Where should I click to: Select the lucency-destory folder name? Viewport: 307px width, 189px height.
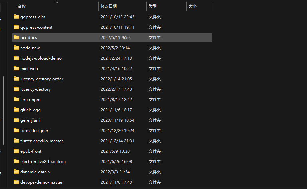36,89
